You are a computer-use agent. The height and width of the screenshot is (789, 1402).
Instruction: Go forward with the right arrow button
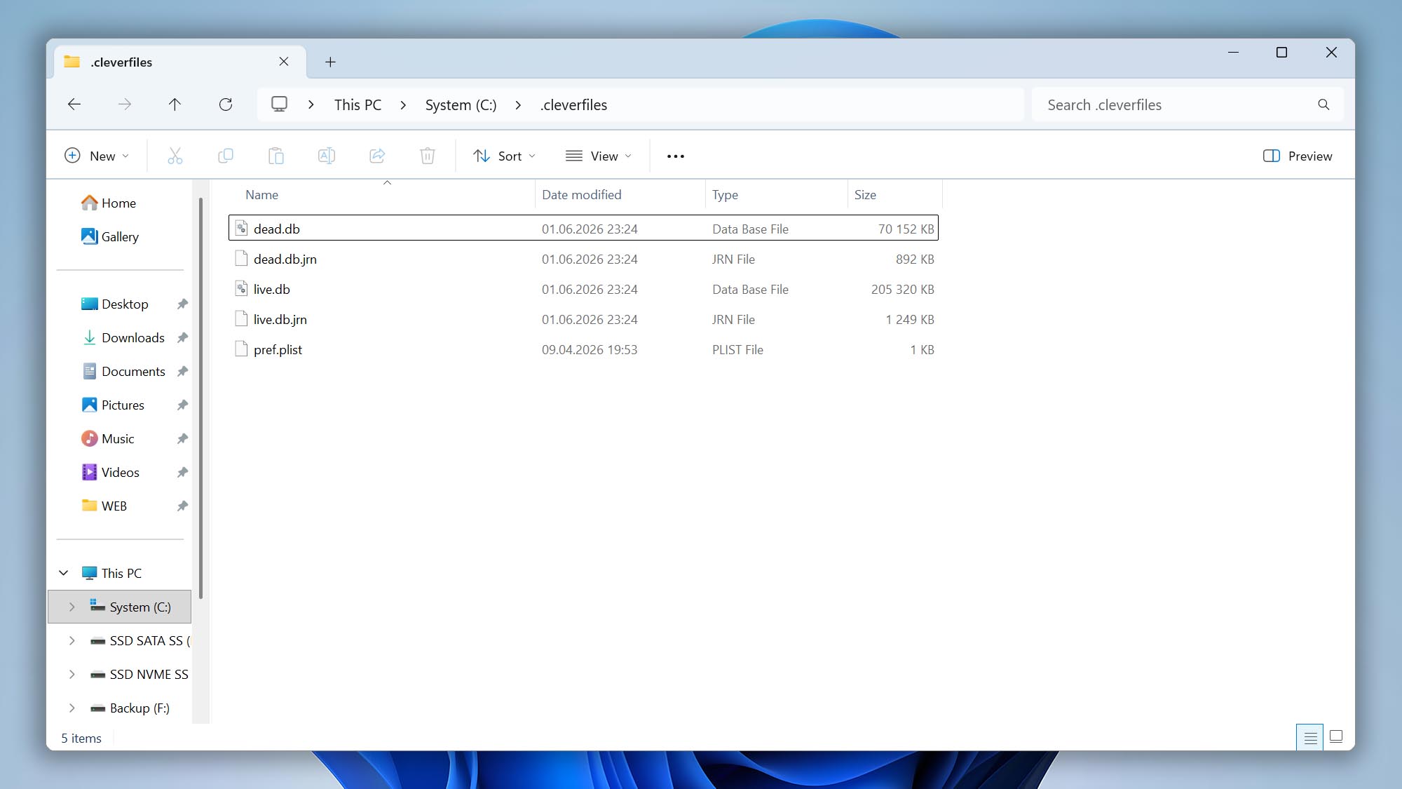[125, 104]
